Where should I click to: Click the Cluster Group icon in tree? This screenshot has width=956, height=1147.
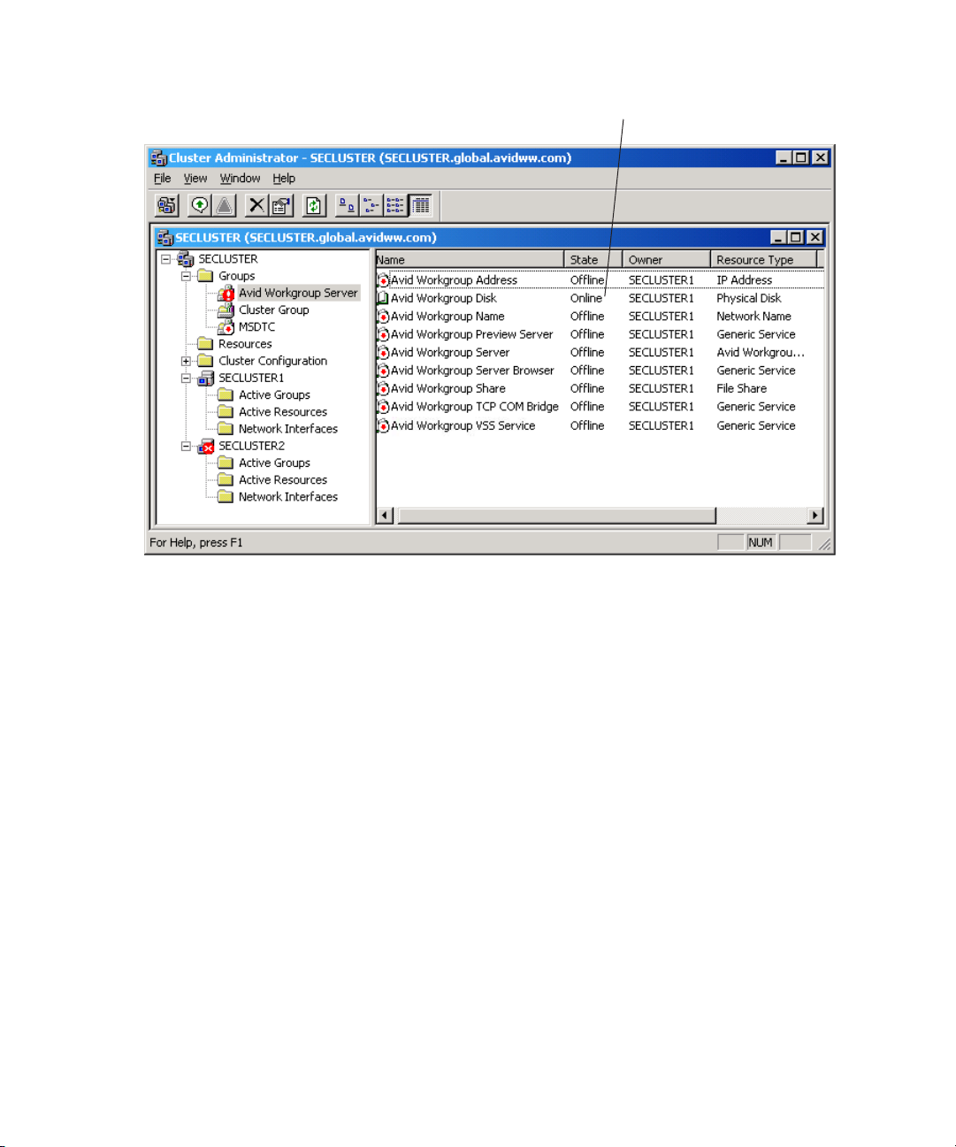point(226,310)
